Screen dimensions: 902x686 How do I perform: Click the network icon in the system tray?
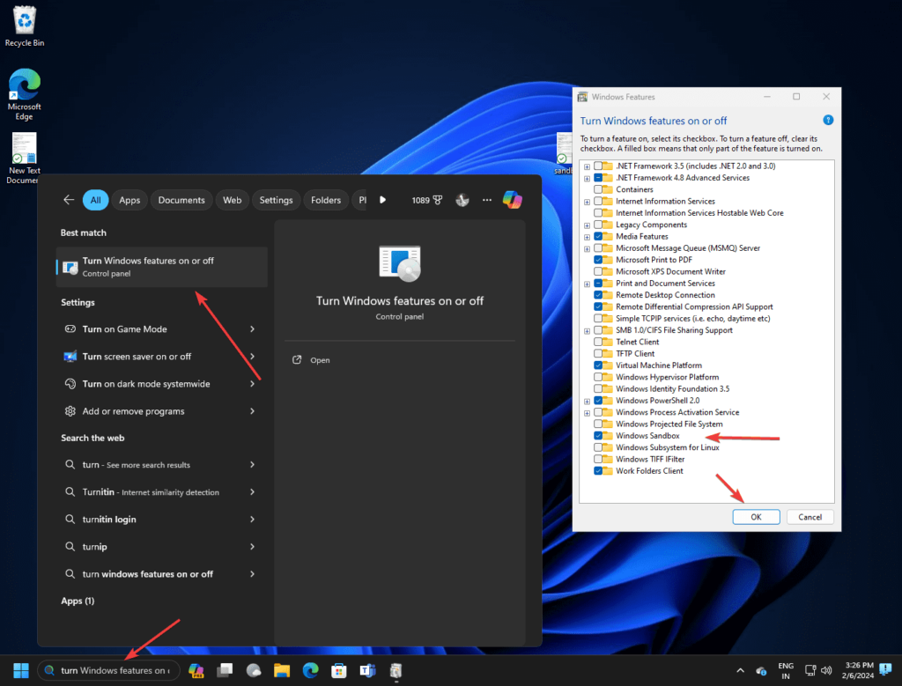tap(810, 670)
